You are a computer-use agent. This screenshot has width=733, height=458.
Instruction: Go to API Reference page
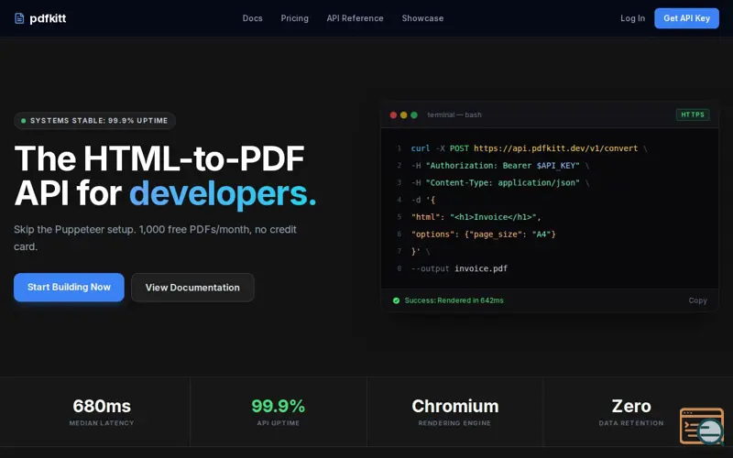click(x=355, y=18)
